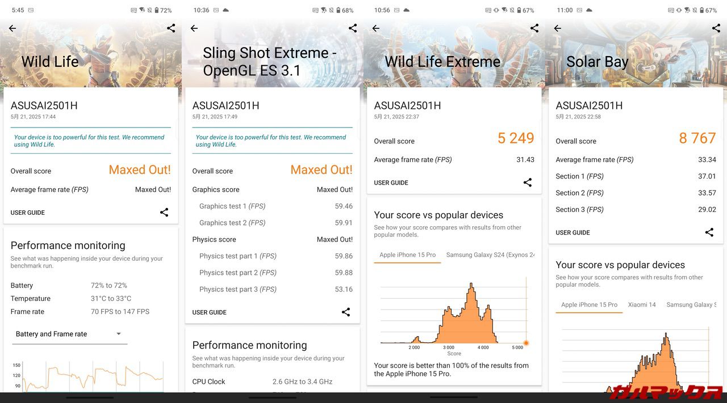The width and height of the screenshot is (727, 403).
Task: Open Battery and Frame rate dropdown
Action: 69,334
